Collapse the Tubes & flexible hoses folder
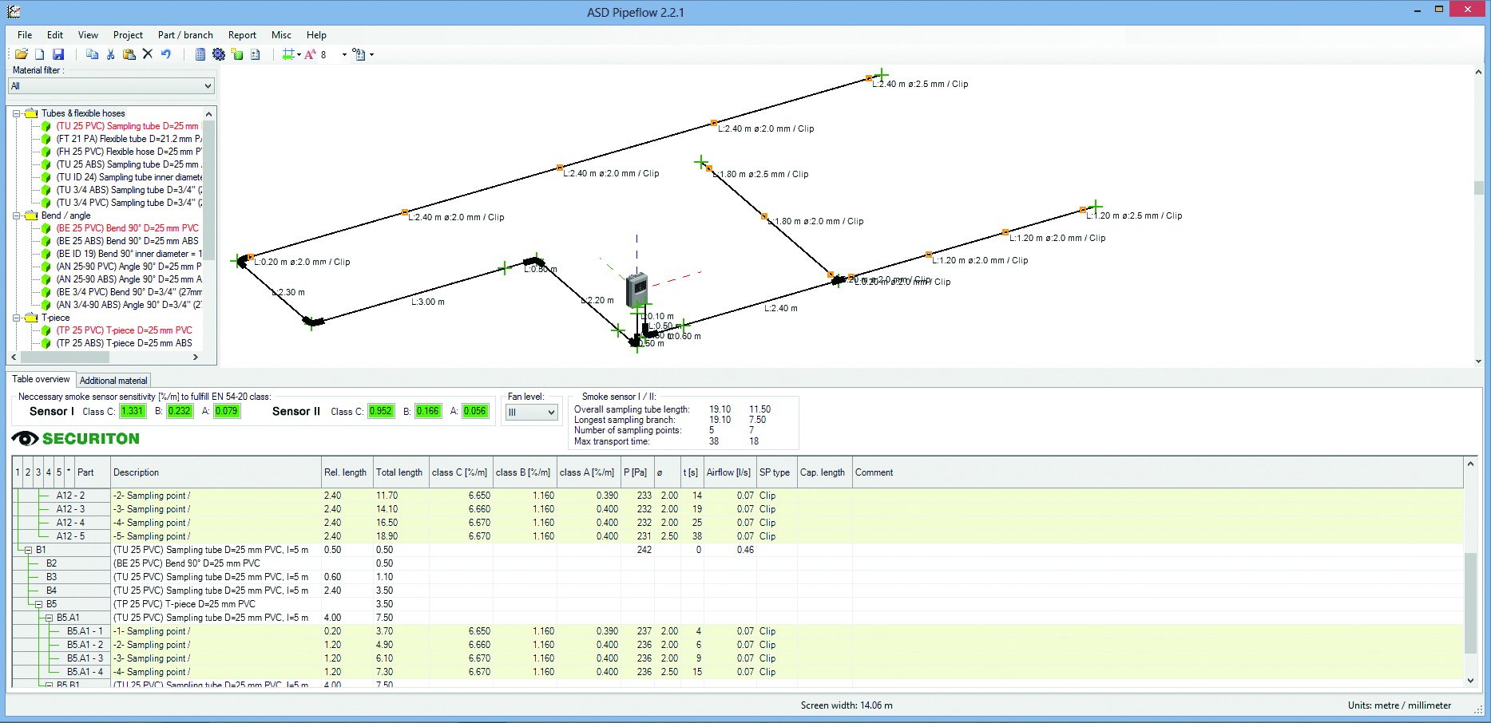Screen dimensions: 1491x723 [x=16, y=113]
